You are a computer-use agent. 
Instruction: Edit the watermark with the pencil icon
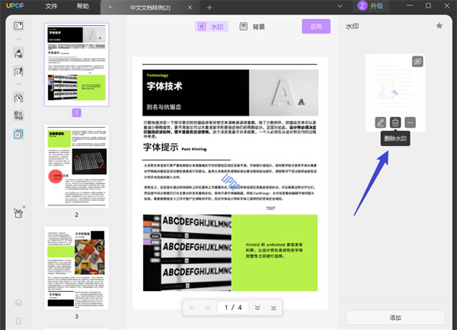(380, 122)
